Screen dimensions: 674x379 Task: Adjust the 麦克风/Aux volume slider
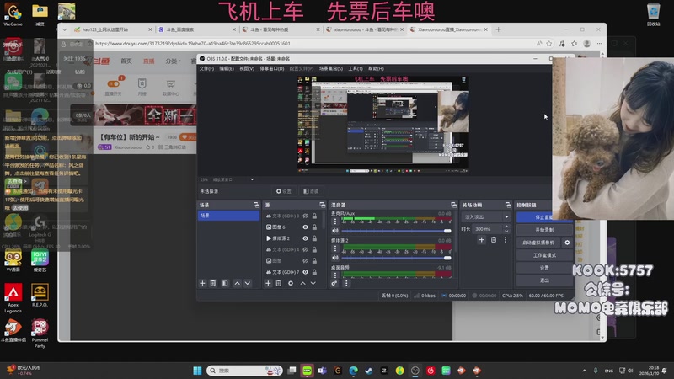tap(396, 231)
